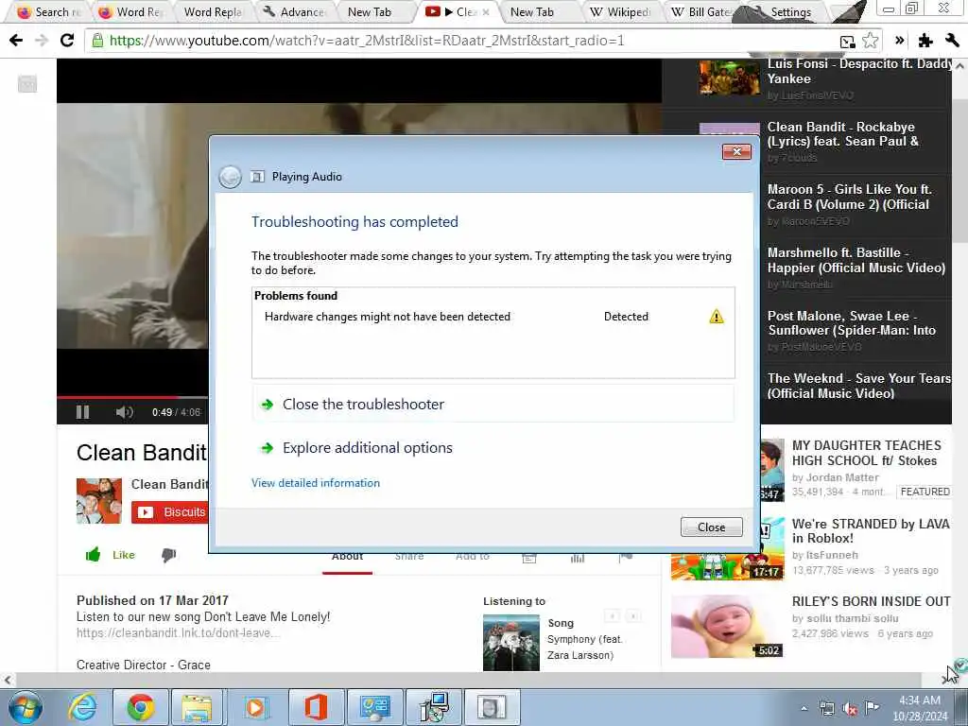The image size is (968, 726).
Task: Open the Clean Bandit channel avatar
Action: 98,501
